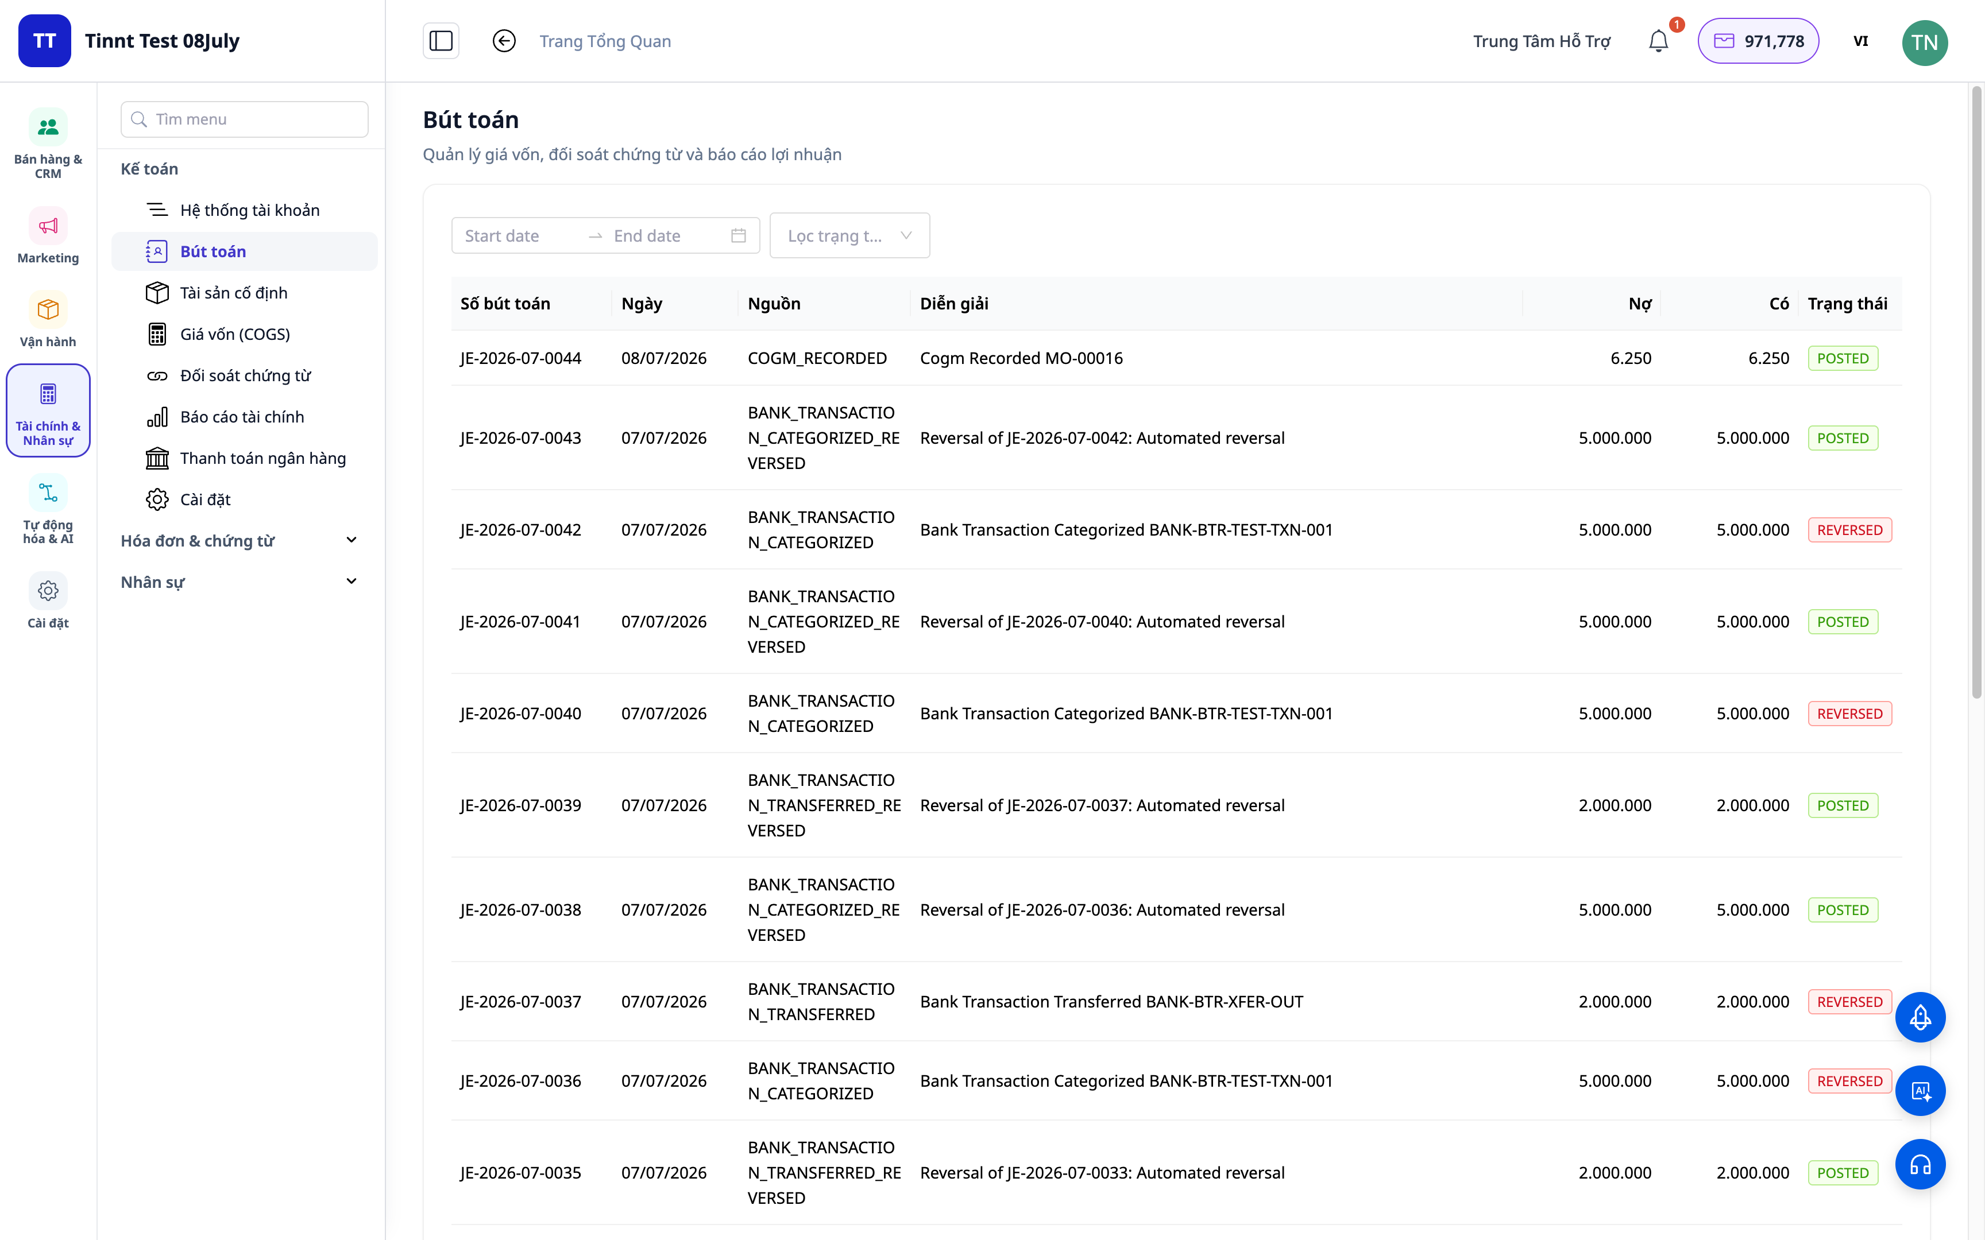Select Tài chính & Nhân sự module
Screen dimensions: 1985x1240
[48, 410]
